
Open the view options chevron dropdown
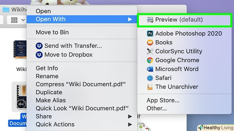click(x=23, y=20)
